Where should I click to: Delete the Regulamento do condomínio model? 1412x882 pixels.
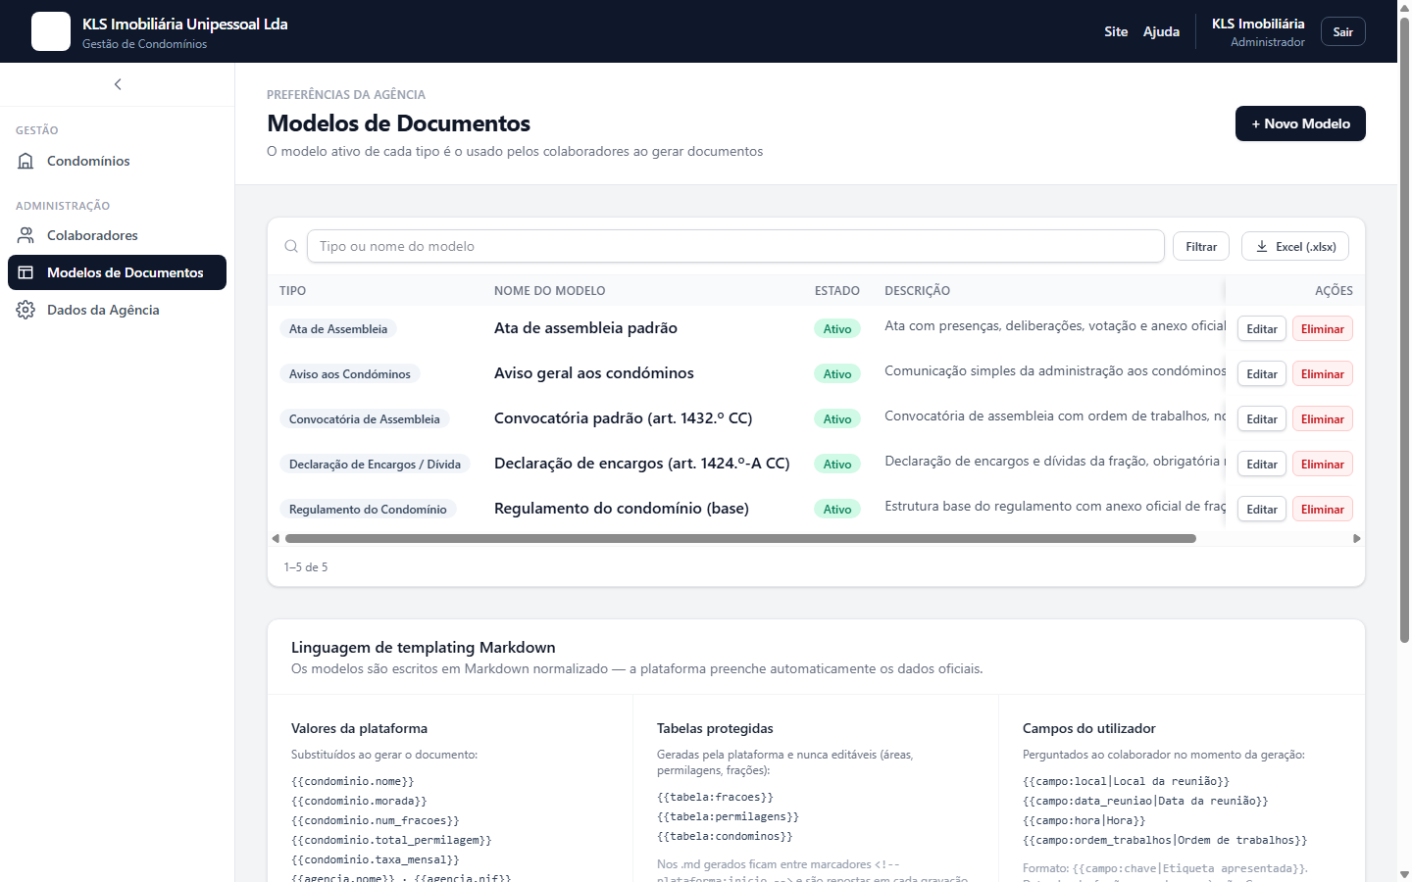(1323, 510)
